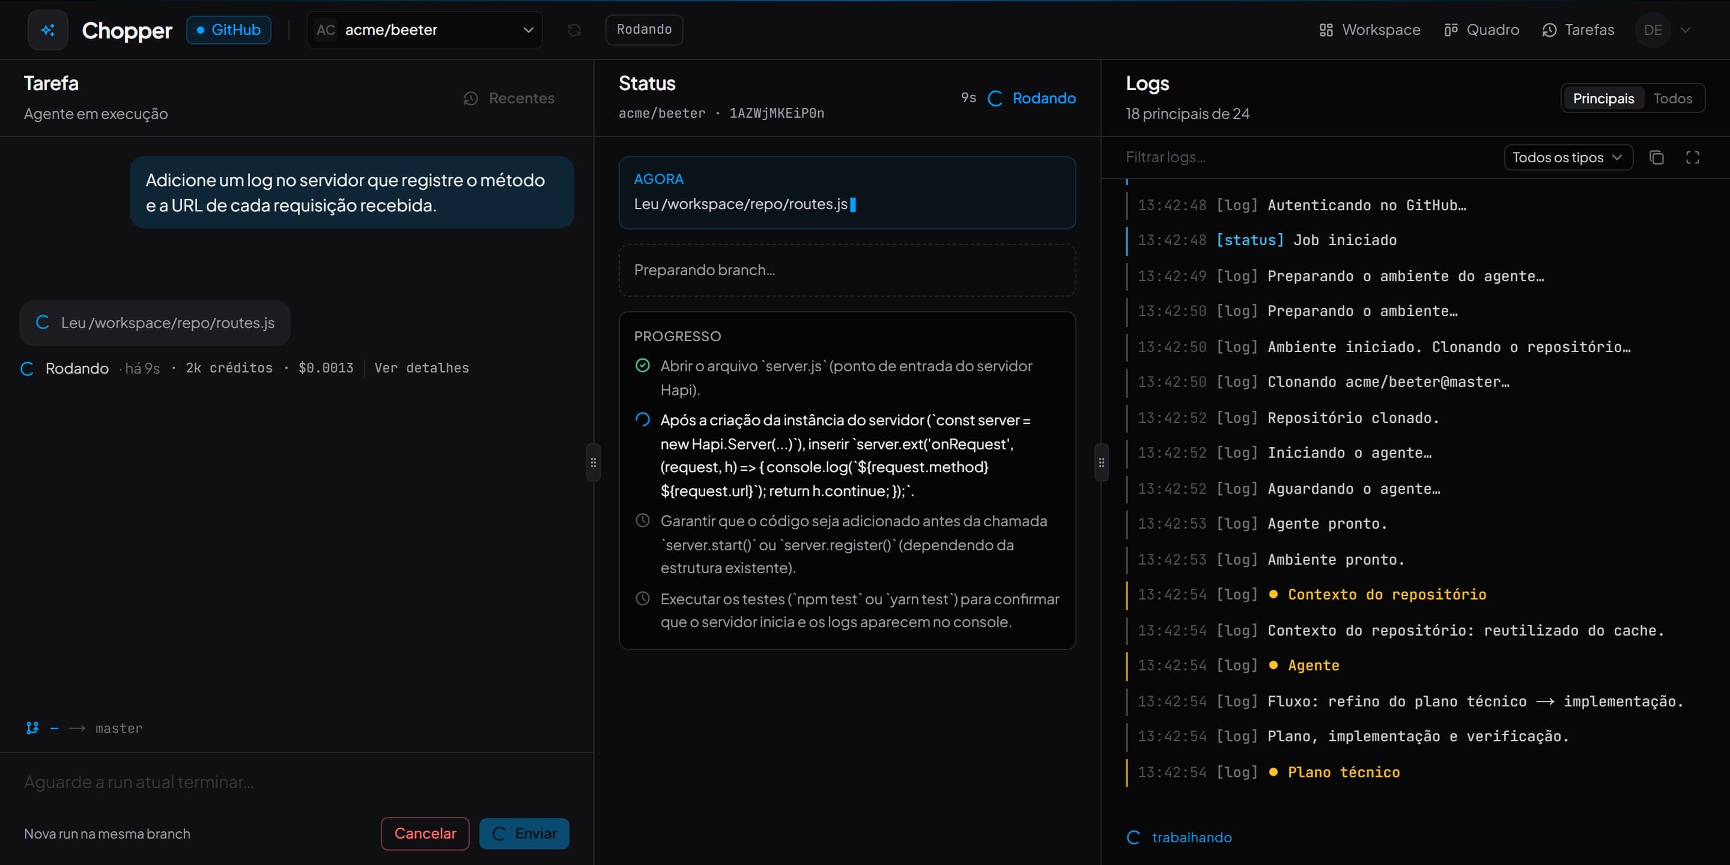Click the spinner next to trabalhando
The width and height of the screenshot is (1730, 865).
coord(1134,837)
